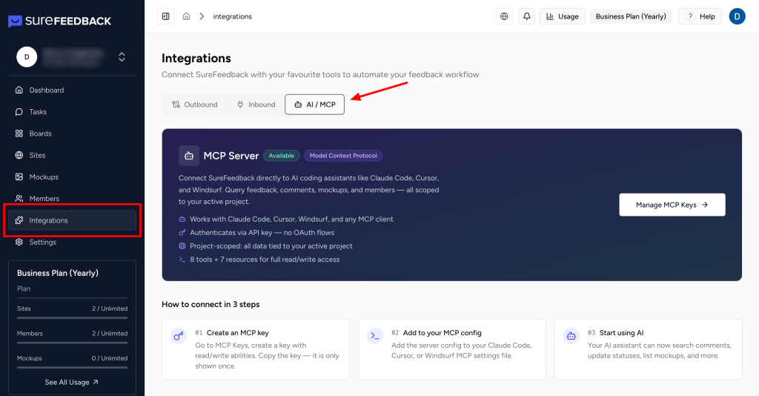Click the 8 tools + 7 resources line

point(265,260)
